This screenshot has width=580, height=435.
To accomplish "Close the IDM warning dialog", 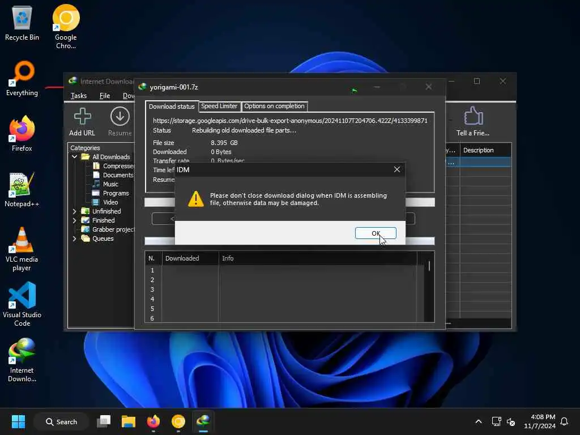I will 397,169.
